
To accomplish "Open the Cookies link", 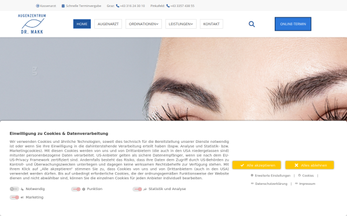I will tap(308, 176).
